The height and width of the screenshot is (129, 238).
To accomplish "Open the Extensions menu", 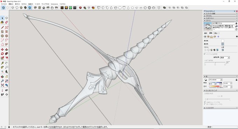I will [x=54, y=4].
